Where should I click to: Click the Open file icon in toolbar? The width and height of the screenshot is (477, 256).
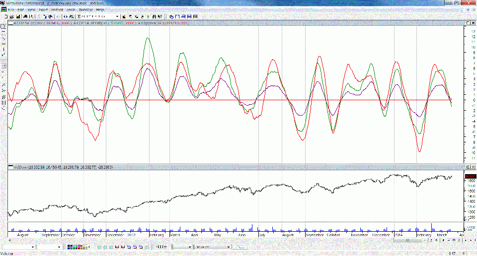[10, 16]
